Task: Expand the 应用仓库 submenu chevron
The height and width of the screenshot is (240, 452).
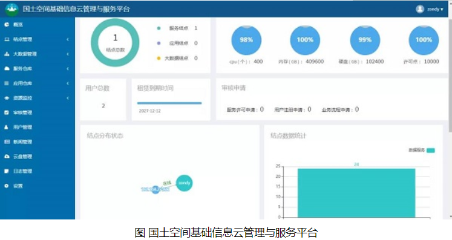Action: (x=68, y=83)
